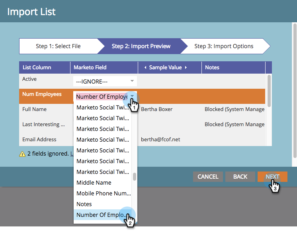Screen dimensions: 297x232
Task: Select the Email Address row label
Action: [x=39, y=140]
